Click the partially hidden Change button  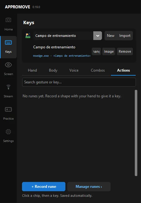pyautogui.click(x=96, y=51)
